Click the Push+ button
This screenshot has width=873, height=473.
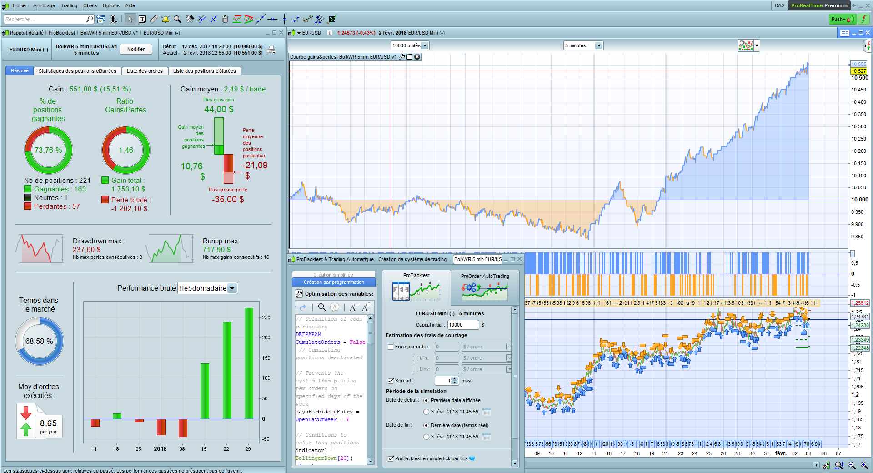tap(843, 19)
